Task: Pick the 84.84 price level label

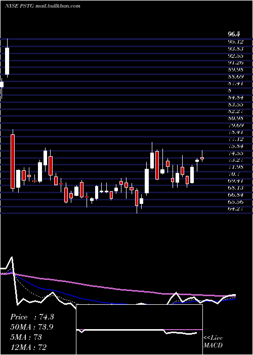Action: [235, 97]
